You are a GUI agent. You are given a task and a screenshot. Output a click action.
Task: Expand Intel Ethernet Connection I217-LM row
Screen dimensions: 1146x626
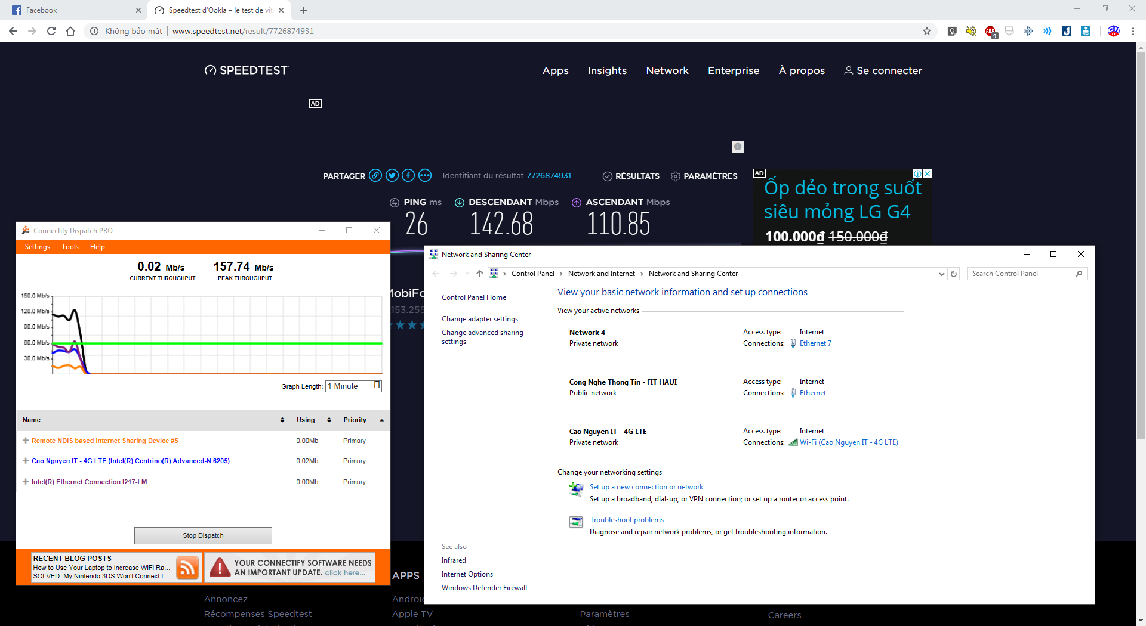click(26, 482)
